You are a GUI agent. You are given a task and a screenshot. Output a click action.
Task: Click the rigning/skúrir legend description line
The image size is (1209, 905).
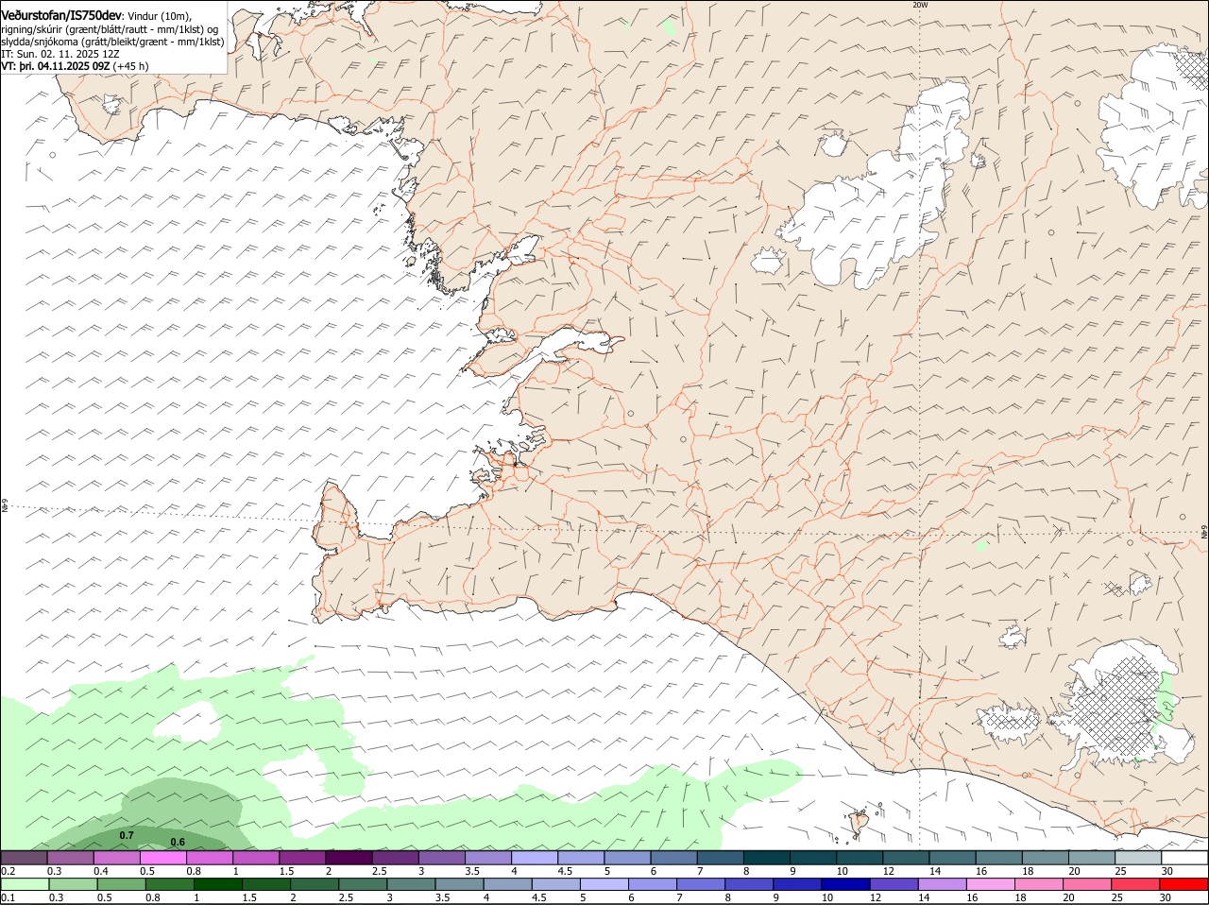click(111, 28)
